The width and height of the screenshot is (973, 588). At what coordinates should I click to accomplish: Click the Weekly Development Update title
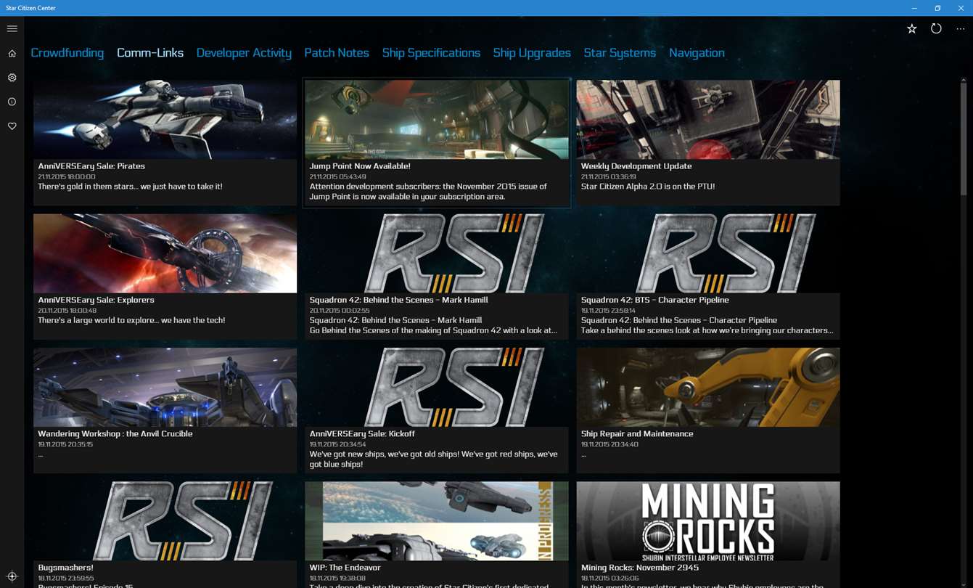[636, 166]
